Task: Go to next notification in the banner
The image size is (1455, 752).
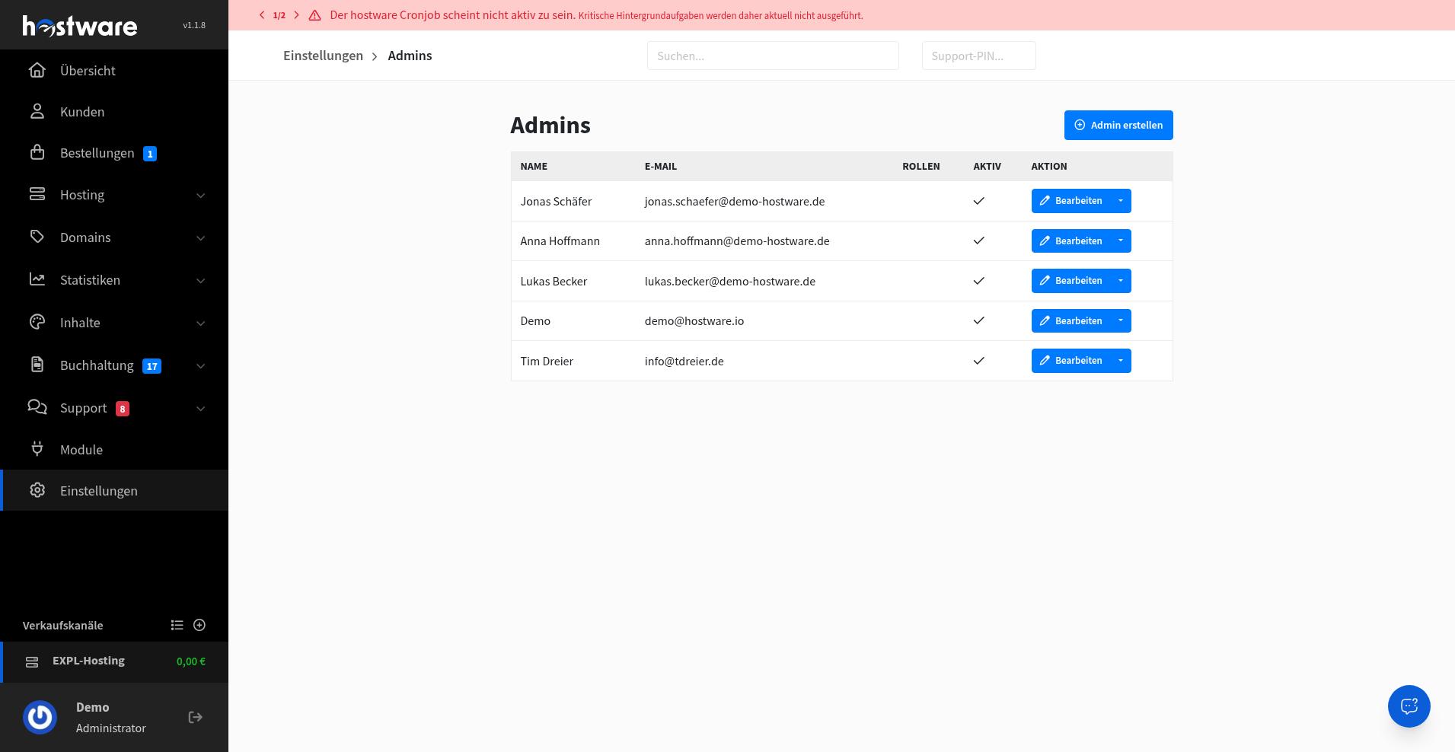Action: tap(297, 15)
